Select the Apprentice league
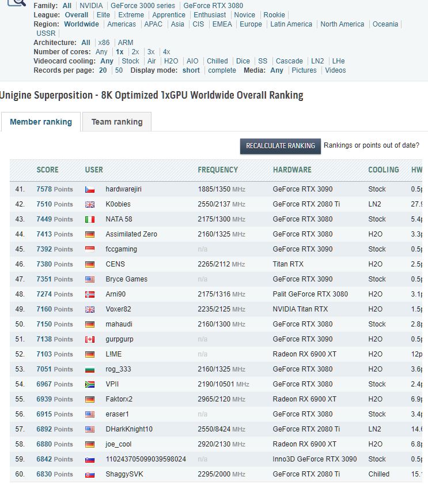 pyautogui.click(x=169, y=15)
